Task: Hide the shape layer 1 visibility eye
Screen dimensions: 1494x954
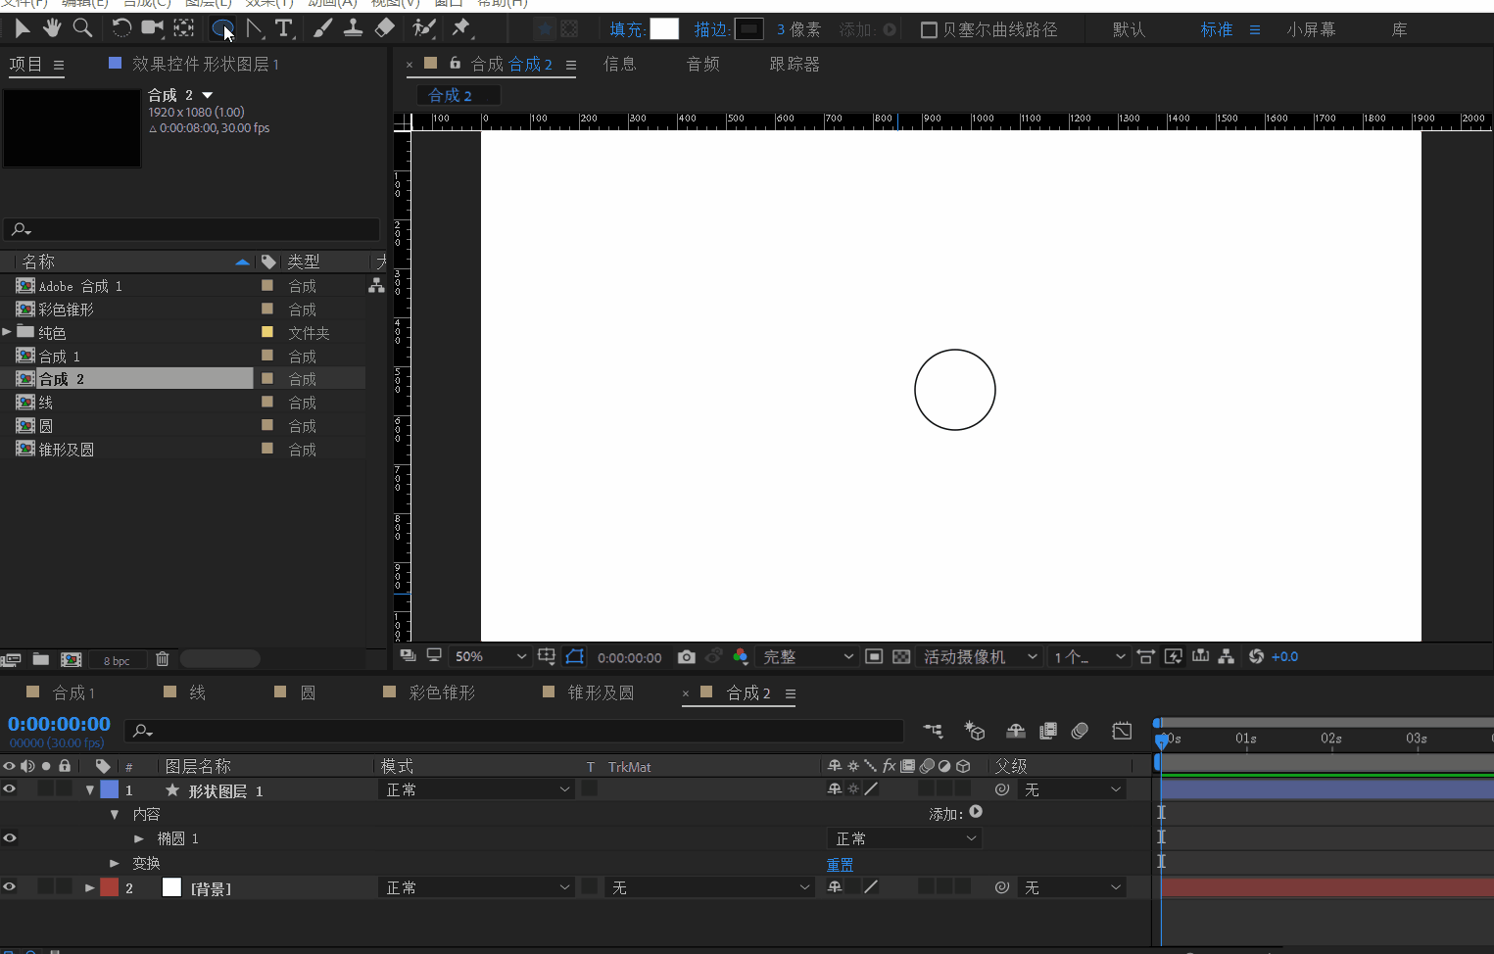Action: [x=10, y=789]
